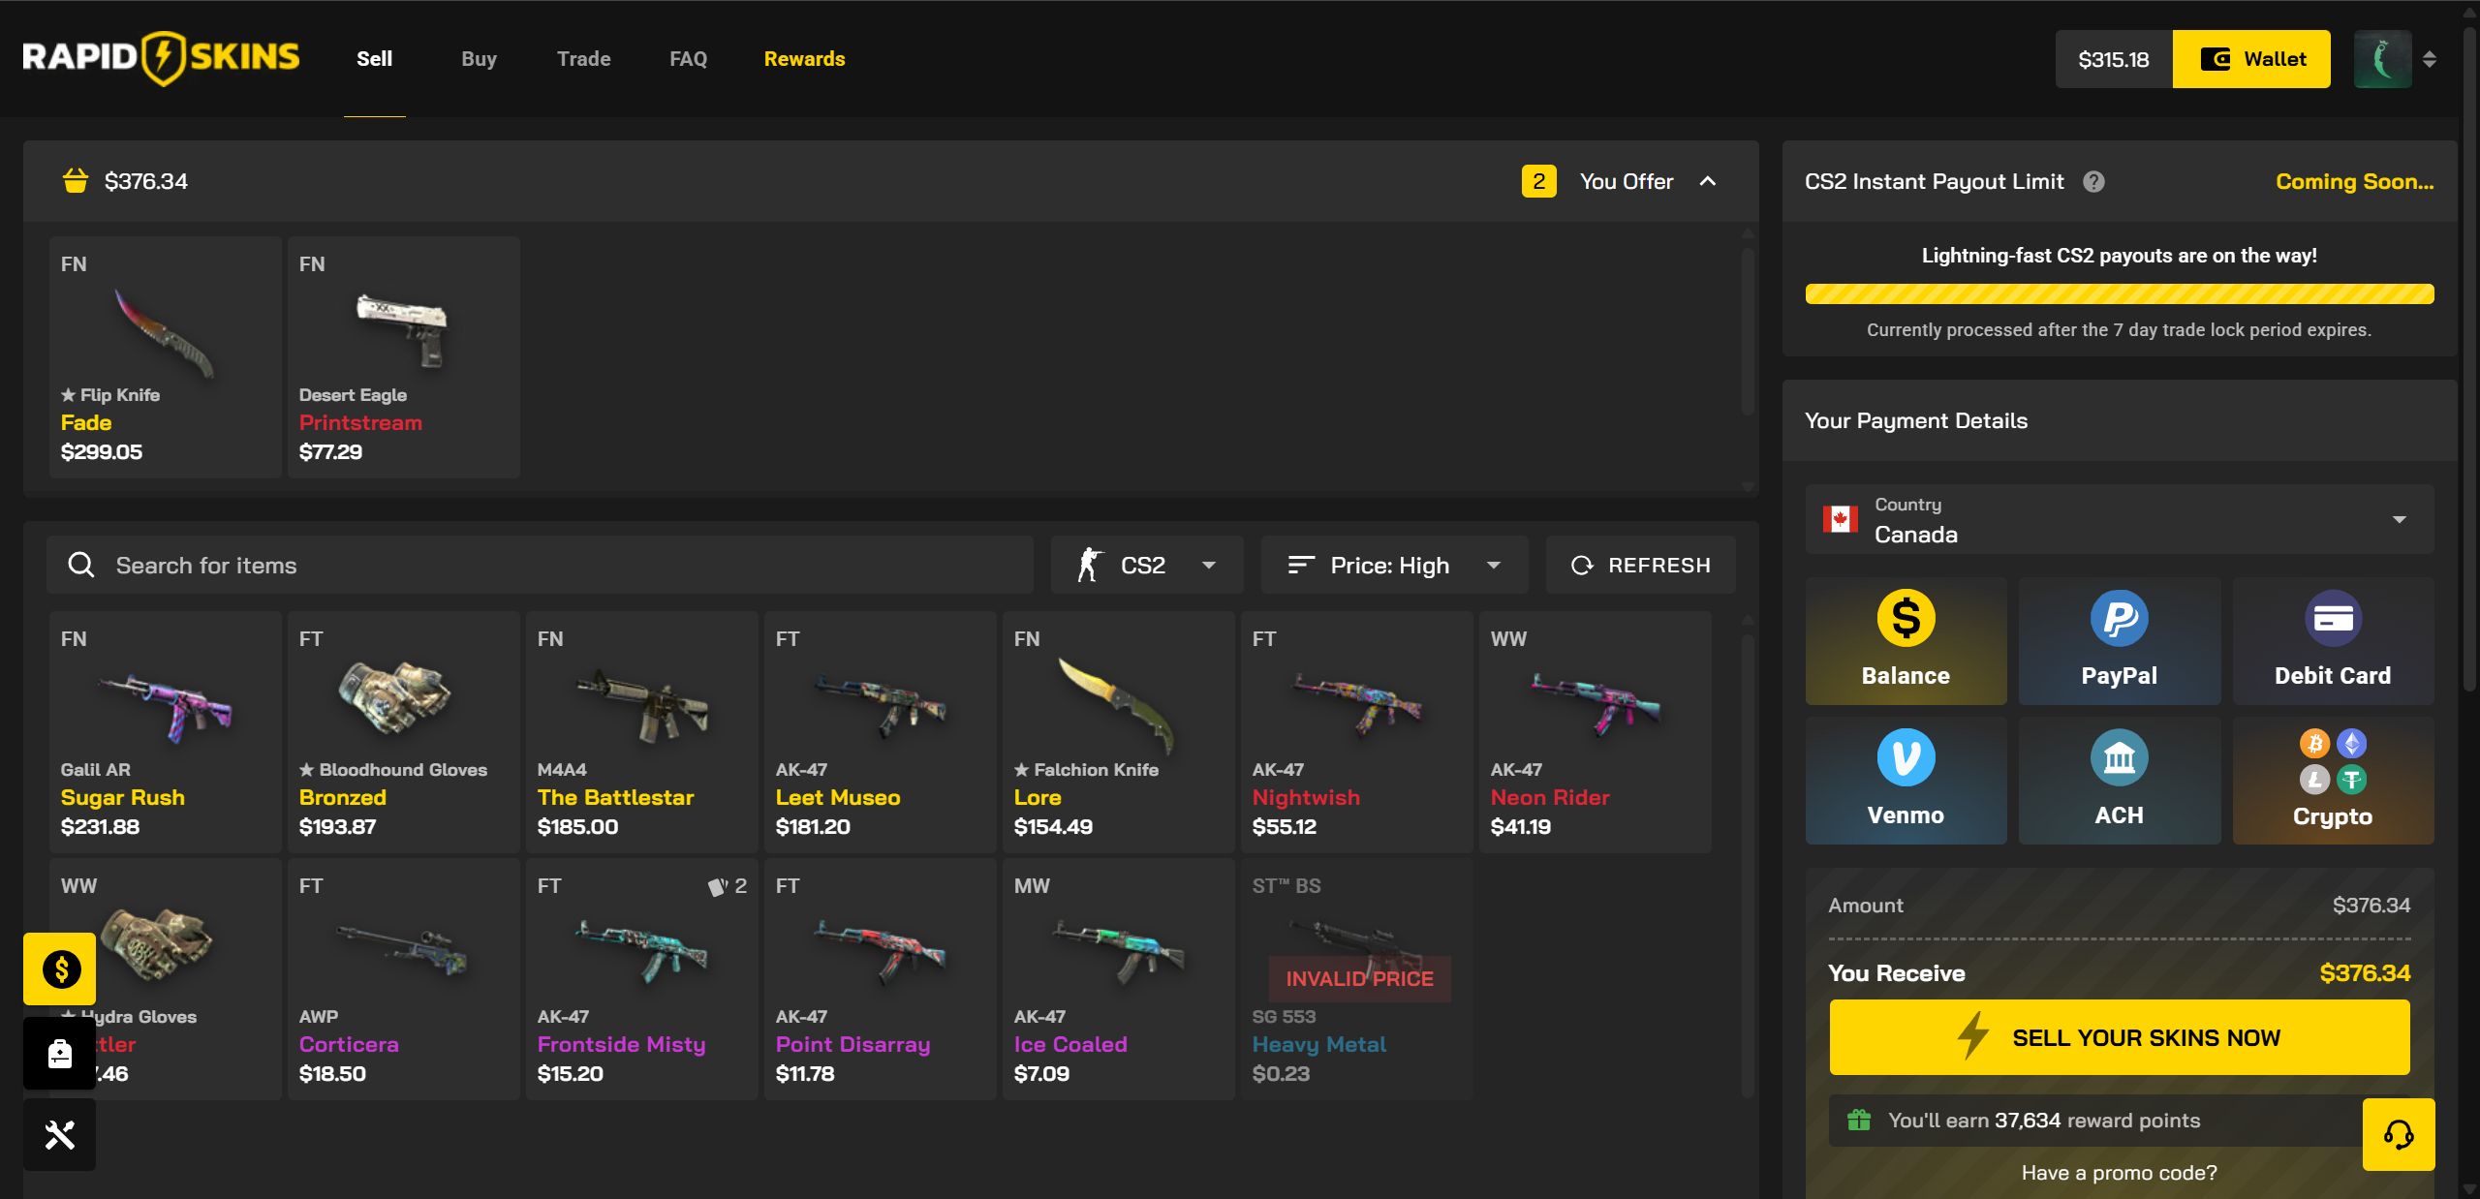Click the search magnifier icon
The width and height of the screenshot is (2480, 1199).
tap(81, 565)
